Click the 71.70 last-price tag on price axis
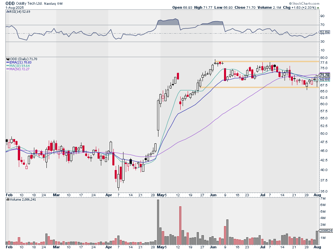The width and height of the screenshot is (333, 250). [325, 75]
